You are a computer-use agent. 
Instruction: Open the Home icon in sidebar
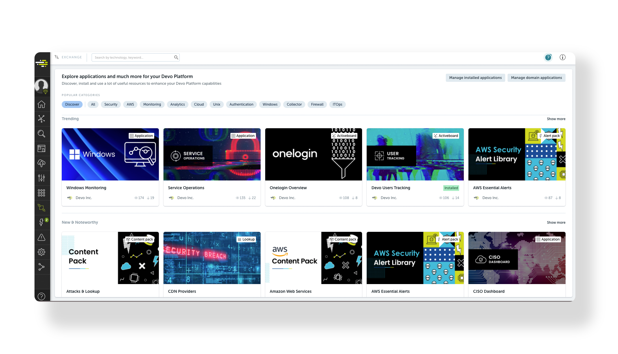pyautogui.click(x=41, y=104)
